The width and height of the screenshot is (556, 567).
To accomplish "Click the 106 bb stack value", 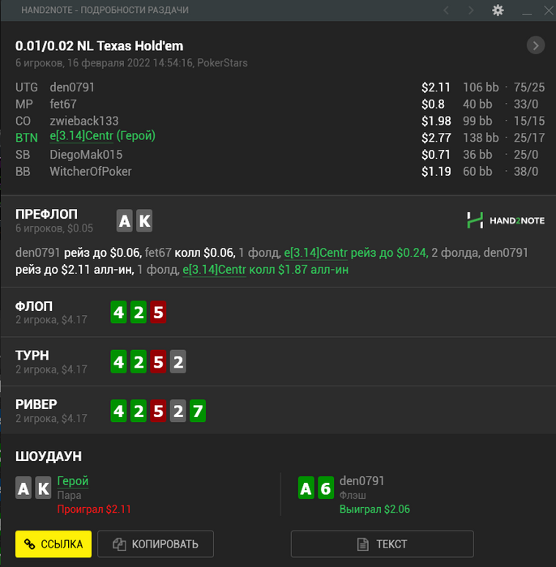I will point(481,87).
